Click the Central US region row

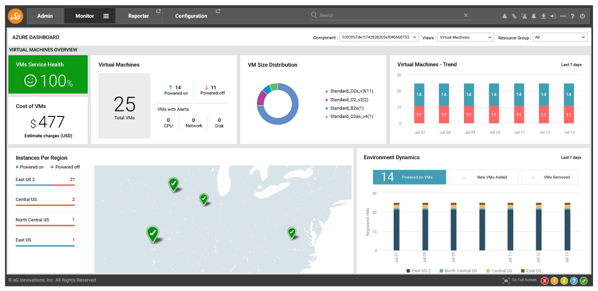(45, 201)
